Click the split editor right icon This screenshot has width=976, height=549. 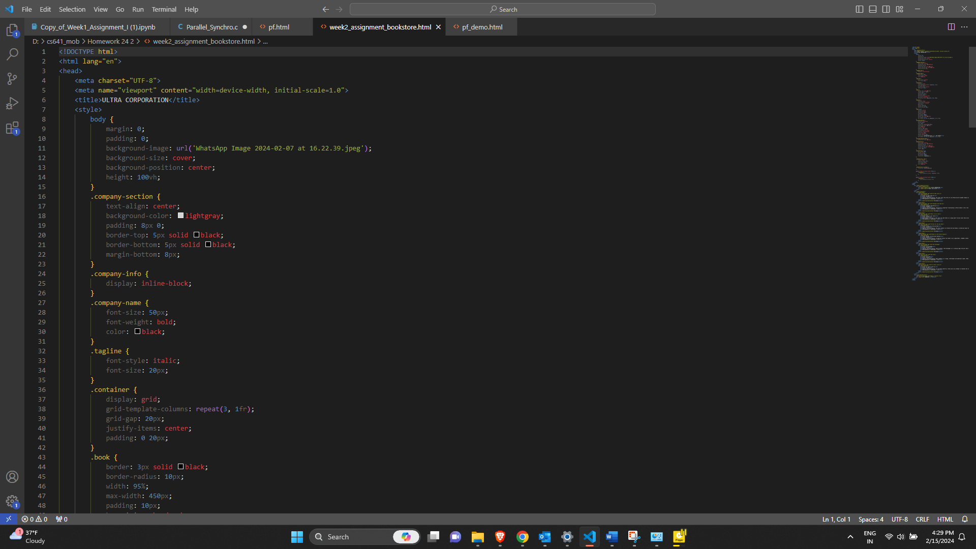[x=951, y=27]
